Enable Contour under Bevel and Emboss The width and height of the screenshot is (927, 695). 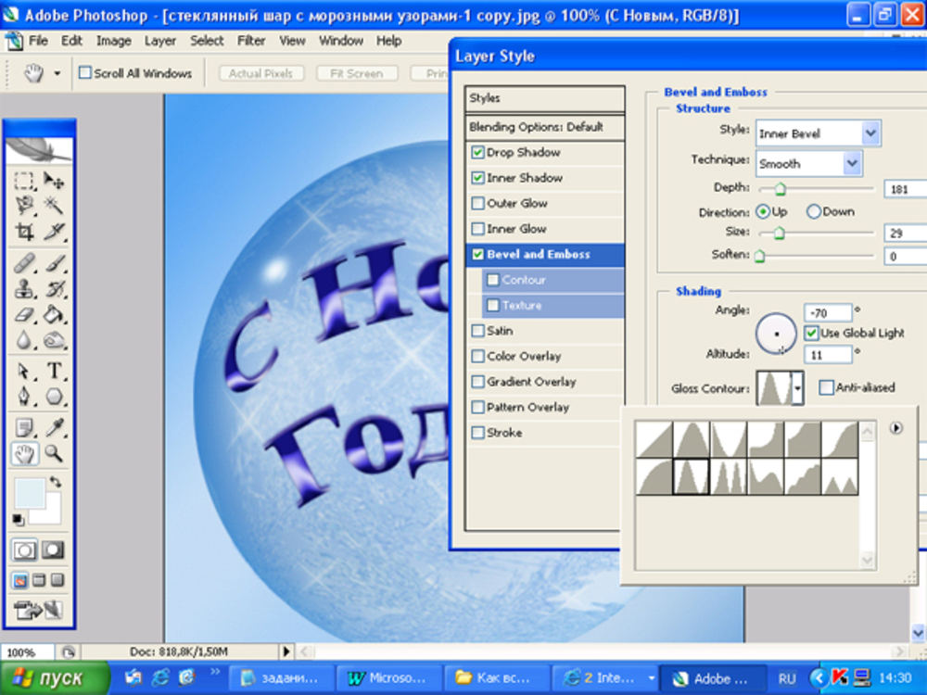tap(492, 280)
